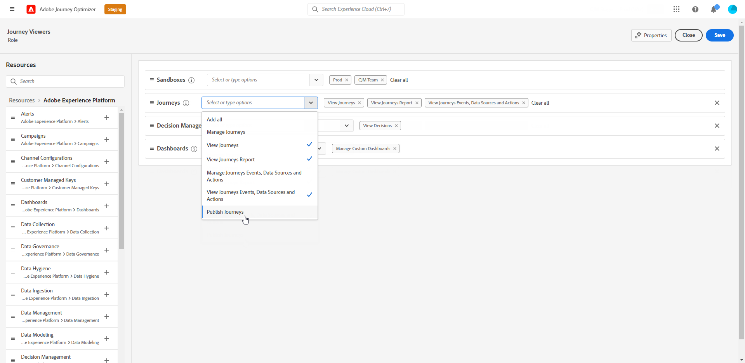The height and width of the screenshot is (363, 745).
Task: Remove the Dashboards row with X icon
Action: [717, 149]
